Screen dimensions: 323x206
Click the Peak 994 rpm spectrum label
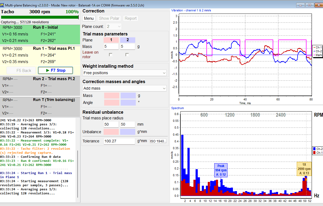221,170
